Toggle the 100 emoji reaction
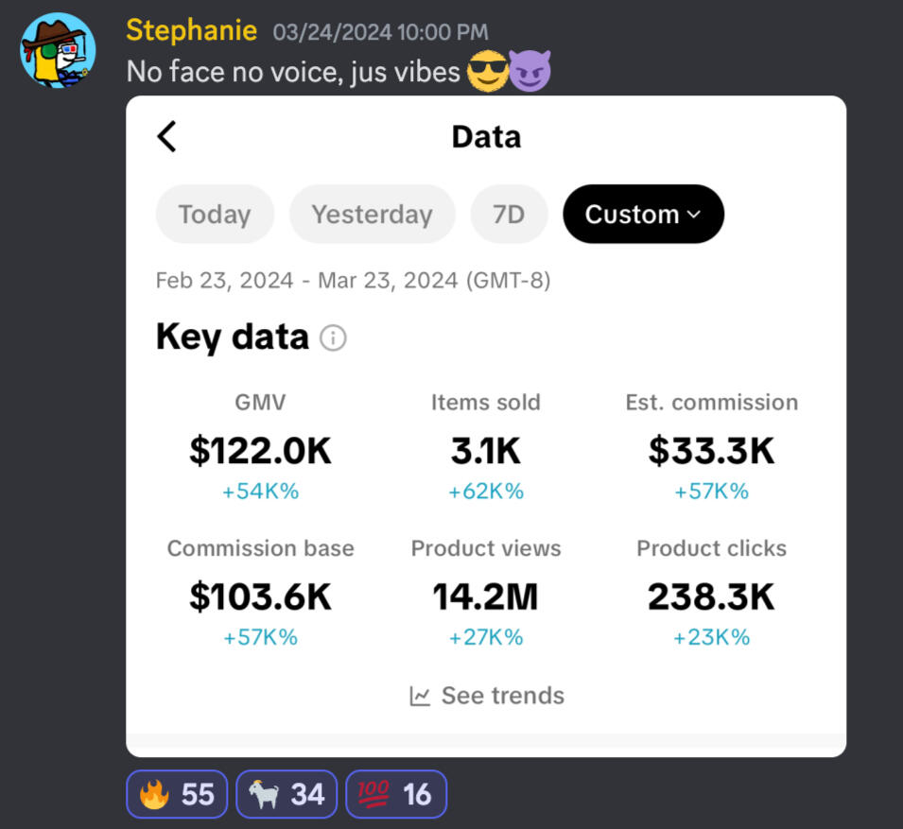This screenshot has height=829, width=903. pyautogui.click(x=396, y=794)
